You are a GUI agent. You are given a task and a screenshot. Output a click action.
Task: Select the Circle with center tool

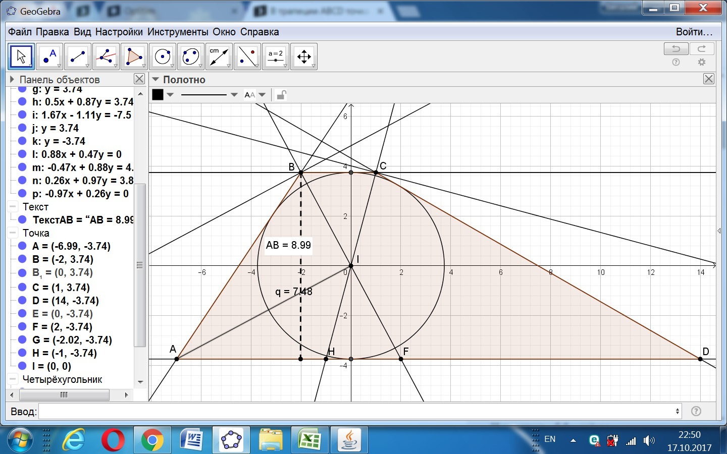pos(163,56)
